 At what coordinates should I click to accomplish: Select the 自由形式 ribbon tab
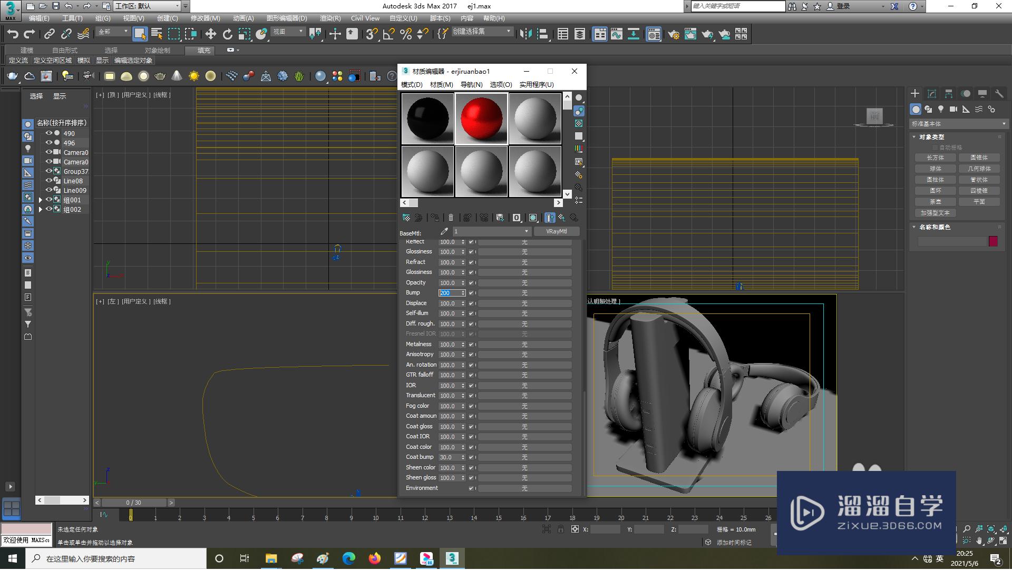tap(65, 51)
